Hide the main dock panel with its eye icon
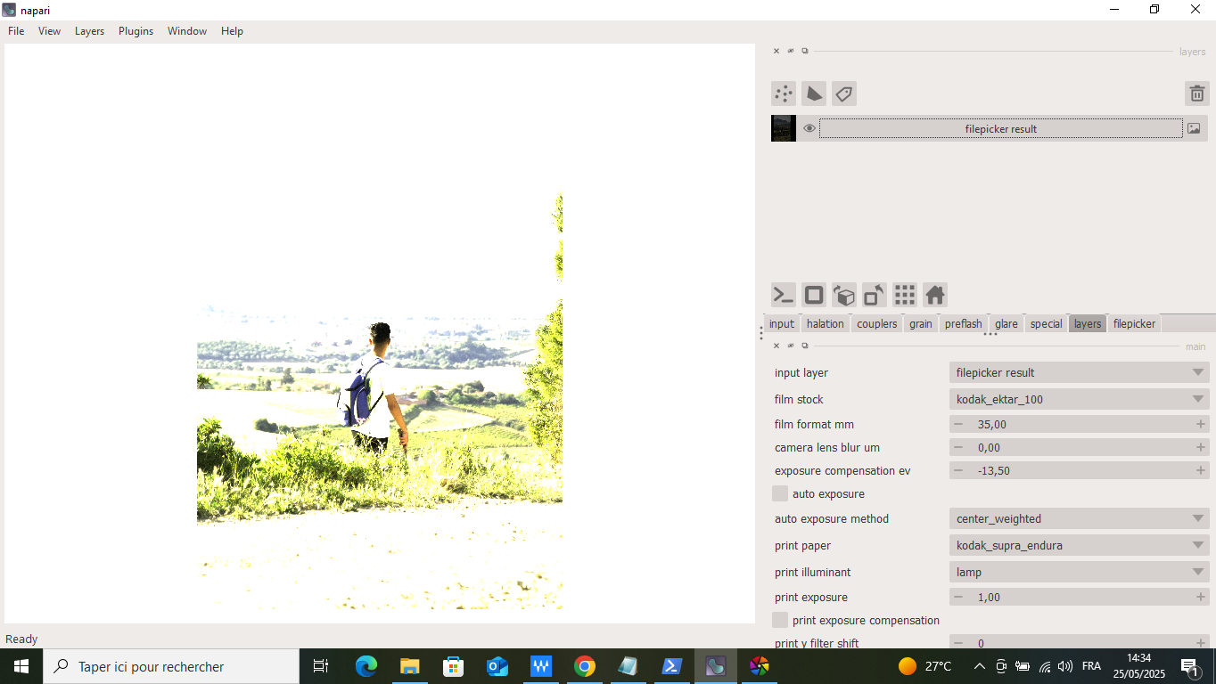The height and width of the screenshot is (684, 1216). pos(791,346)
